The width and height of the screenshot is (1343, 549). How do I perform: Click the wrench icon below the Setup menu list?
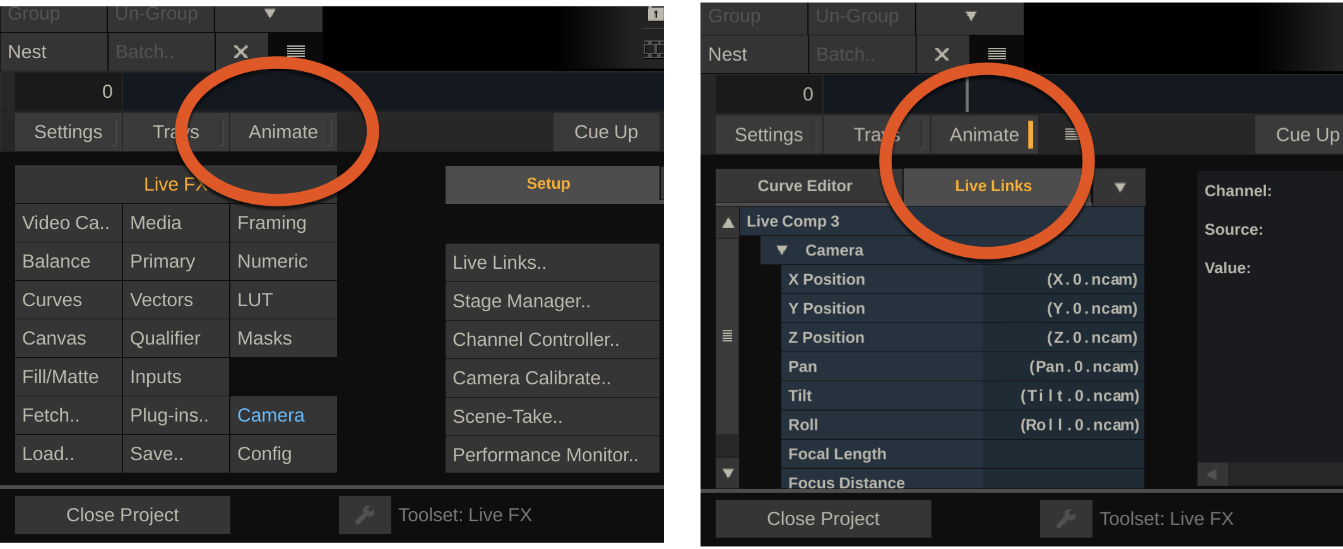pos(365,516)
